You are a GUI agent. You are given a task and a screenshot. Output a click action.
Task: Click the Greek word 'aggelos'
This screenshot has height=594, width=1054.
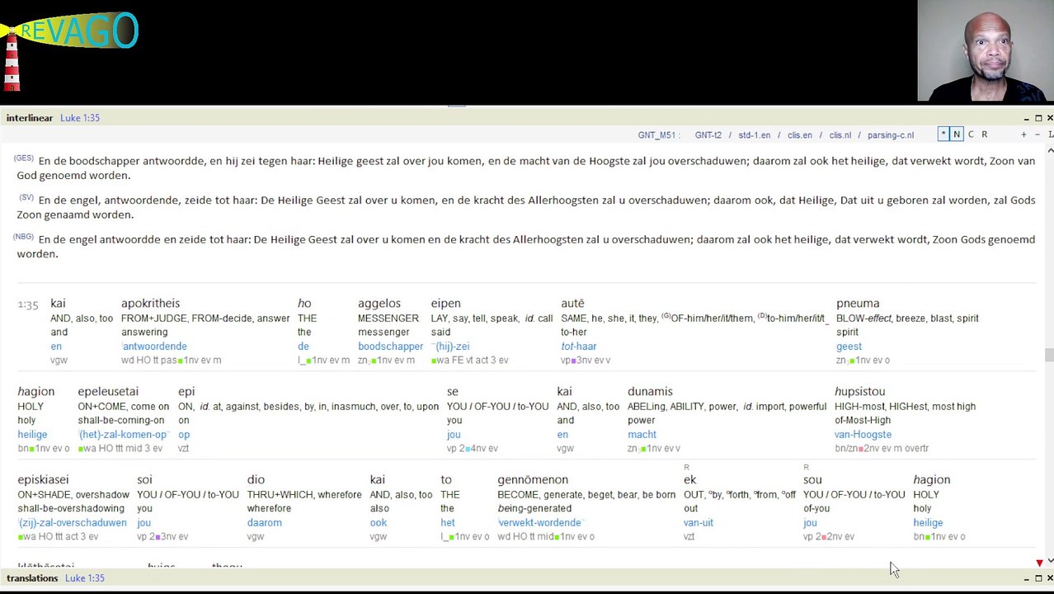coord(379,304)
